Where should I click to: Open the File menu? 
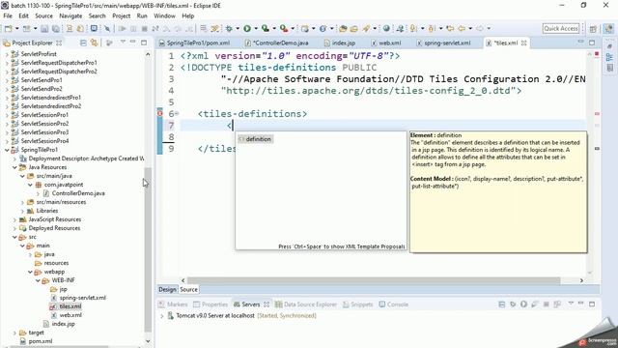pos(8,15)
